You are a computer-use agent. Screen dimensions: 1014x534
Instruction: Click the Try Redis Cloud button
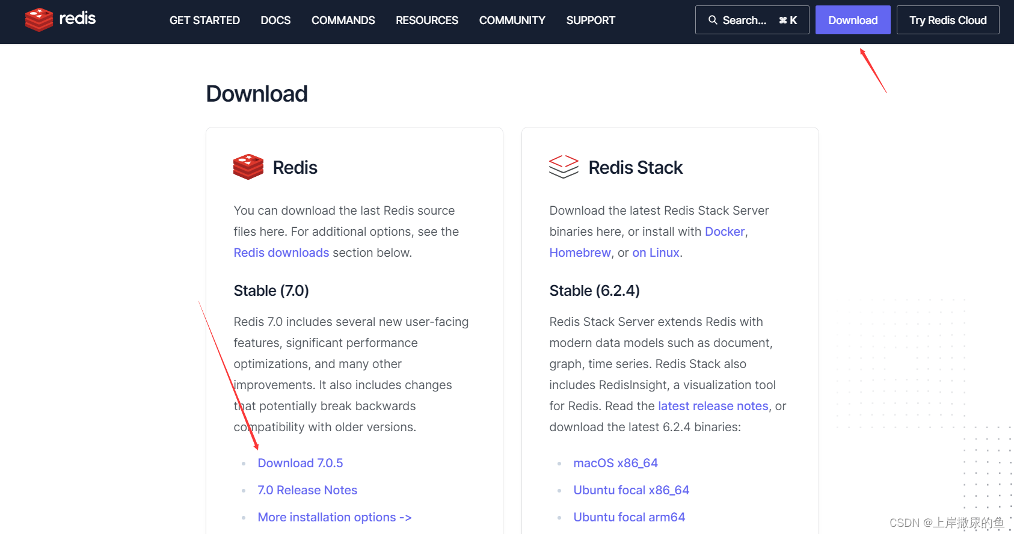click(x=948, y=20)
